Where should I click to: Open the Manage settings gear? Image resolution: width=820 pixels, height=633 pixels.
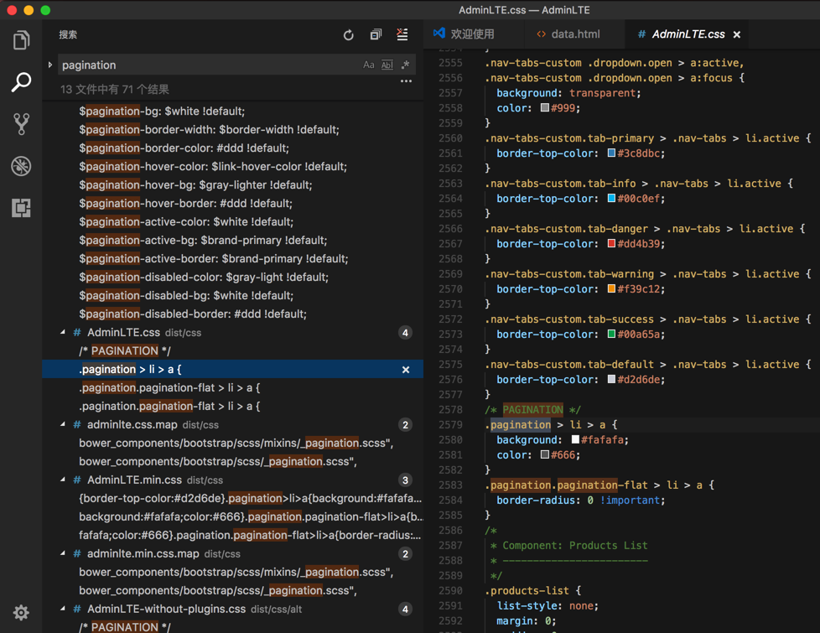point(21,613)
